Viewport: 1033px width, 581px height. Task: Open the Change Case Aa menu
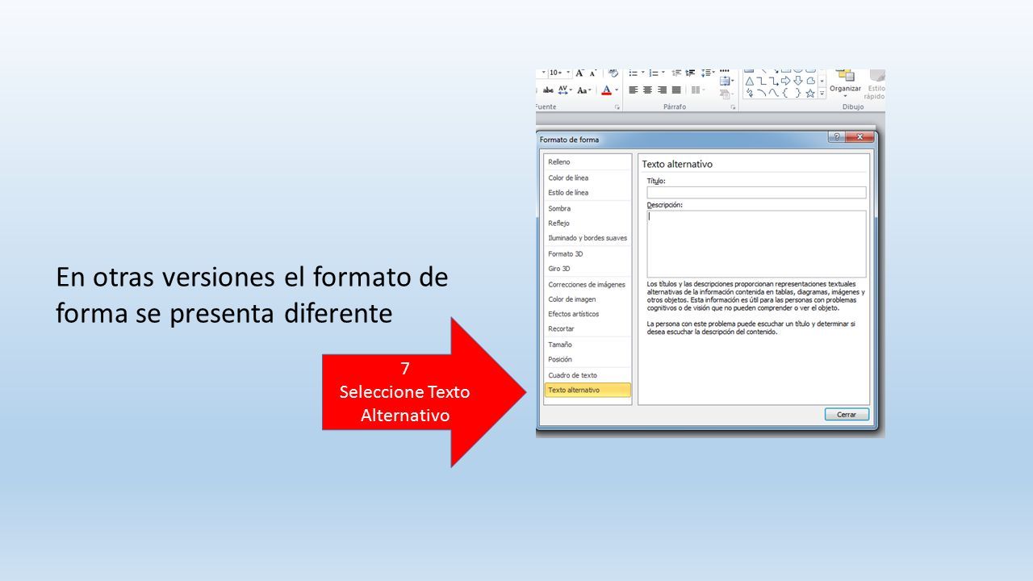click(583, 90)
